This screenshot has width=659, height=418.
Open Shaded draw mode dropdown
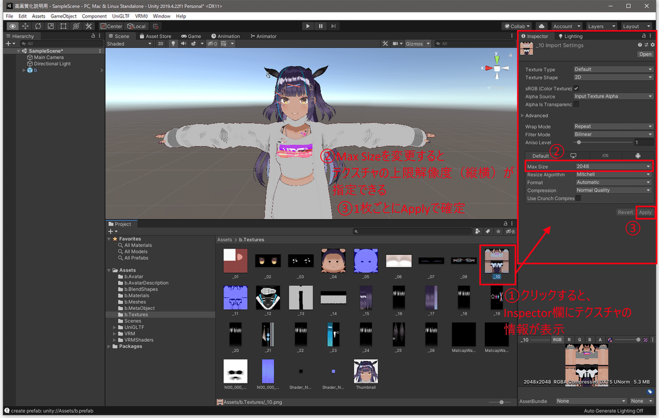pyautogui.click(x=130, y=43)
